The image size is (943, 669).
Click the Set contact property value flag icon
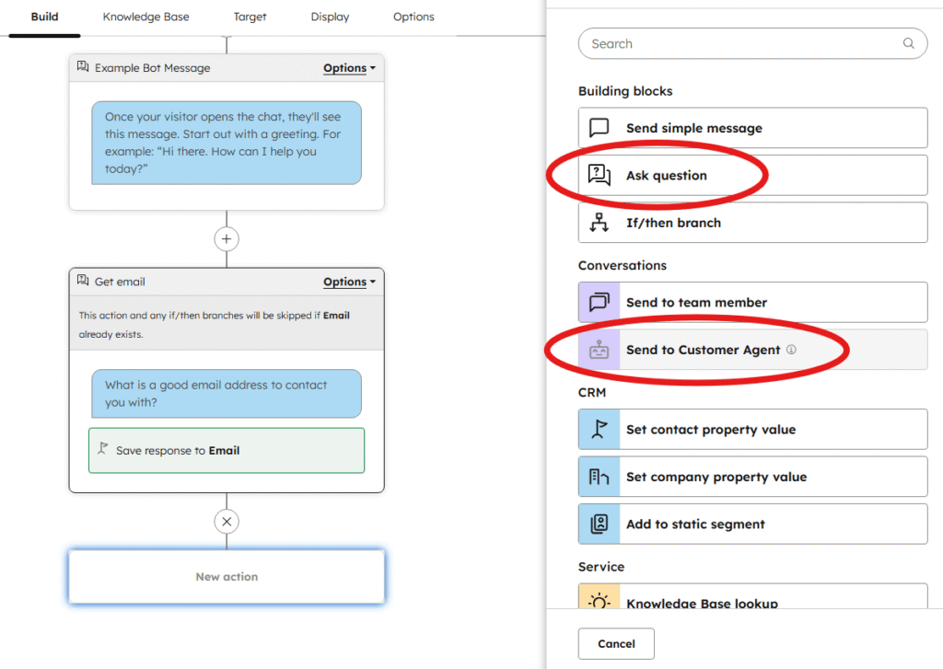click(x=600, y=429)
